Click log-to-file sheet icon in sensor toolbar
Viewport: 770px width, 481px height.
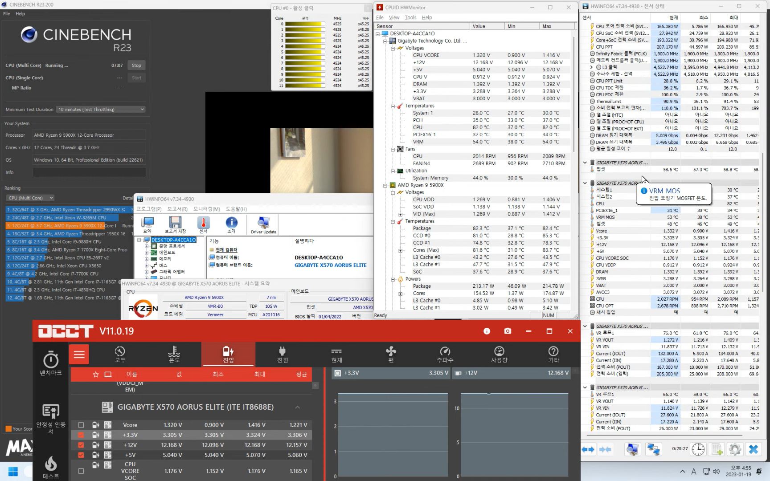coord(717,449)
